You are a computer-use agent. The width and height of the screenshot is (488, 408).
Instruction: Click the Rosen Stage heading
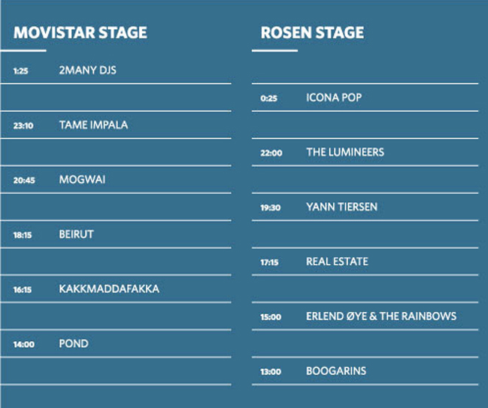[x=312, y=33]
